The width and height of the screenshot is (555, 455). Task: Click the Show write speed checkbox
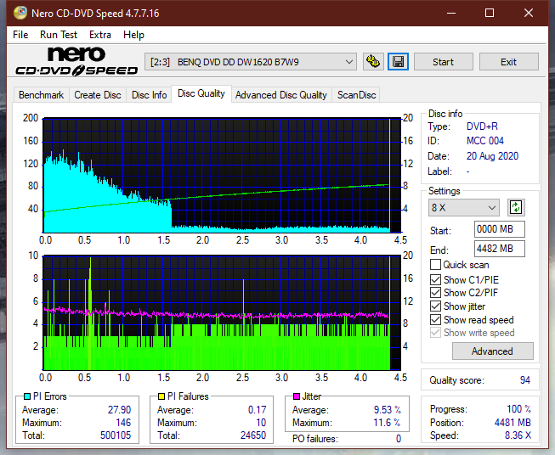coord(435,333)
